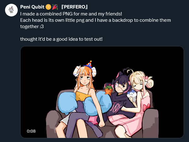Open Peni Qubit's profile avatar
This screenshot has height=142, width=189.
click(x=11, y=10)
